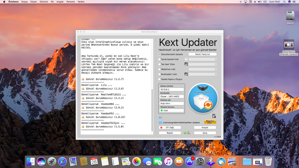Open Reminders app in dock

pyautogui.click(x=115, y=161)
